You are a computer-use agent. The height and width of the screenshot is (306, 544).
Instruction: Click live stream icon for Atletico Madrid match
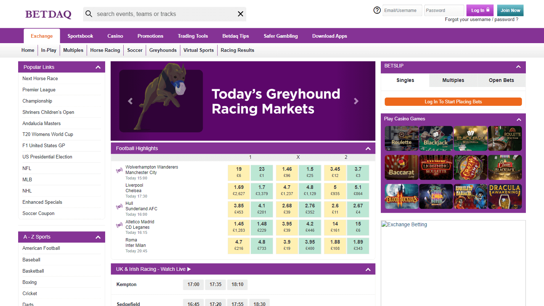(x=119, y=225)
